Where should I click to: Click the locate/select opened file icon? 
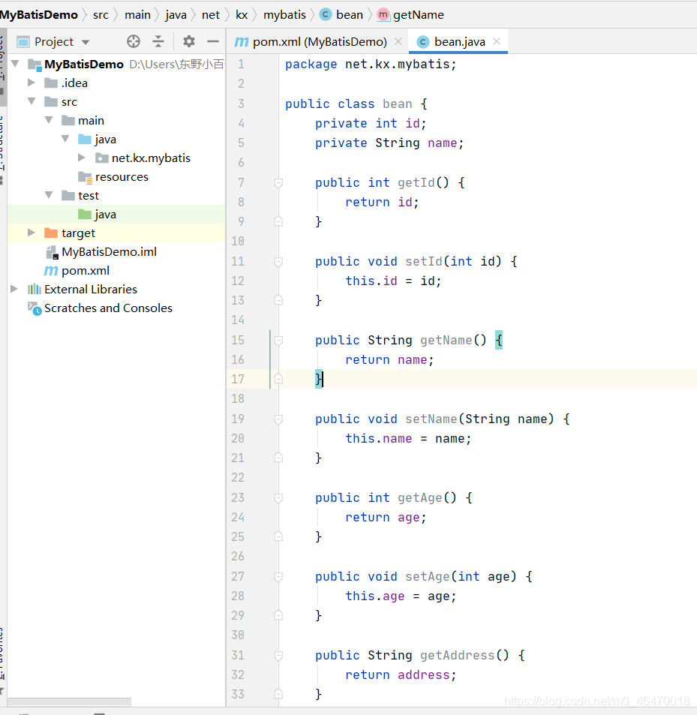[134, 41]
